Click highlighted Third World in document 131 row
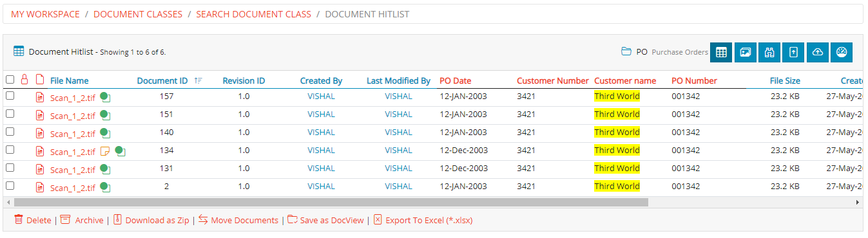Screen dimensions: 868x238 [x=617, y=169]
